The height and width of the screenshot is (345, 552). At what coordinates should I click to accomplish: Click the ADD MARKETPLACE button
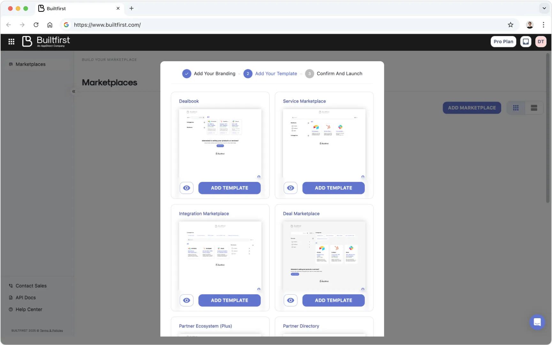(471, 108)
